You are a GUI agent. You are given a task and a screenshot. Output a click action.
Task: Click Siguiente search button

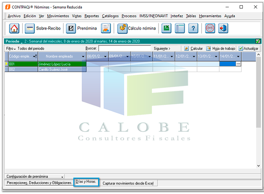pos(162,48)
